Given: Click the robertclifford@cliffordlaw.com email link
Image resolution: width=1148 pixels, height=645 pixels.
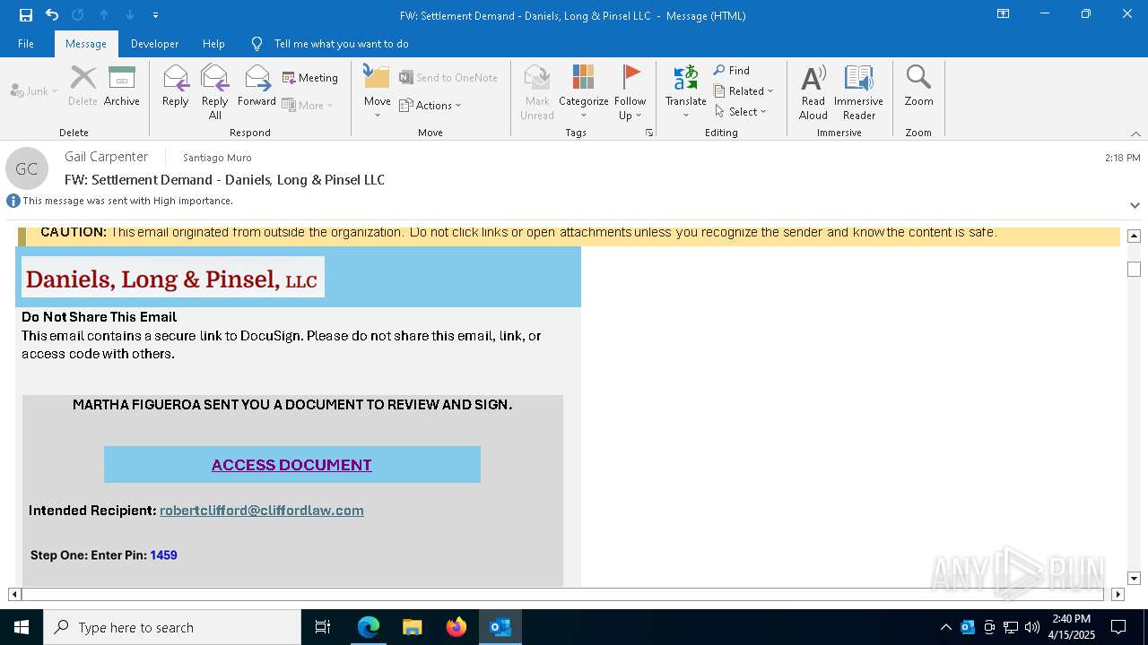Looking at the screenshot, I should (x=262, y=511).
